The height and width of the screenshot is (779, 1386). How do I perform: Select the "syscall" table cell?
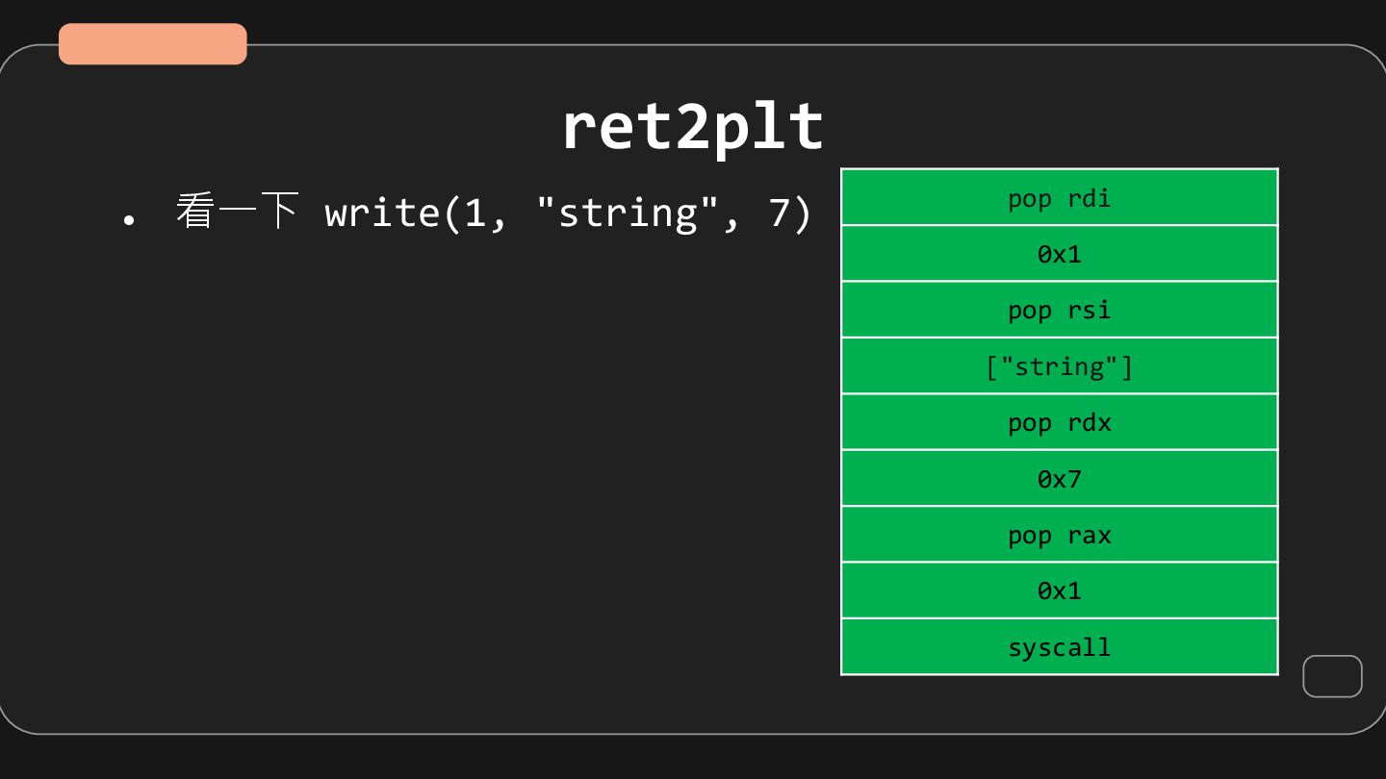(1059, 647)
